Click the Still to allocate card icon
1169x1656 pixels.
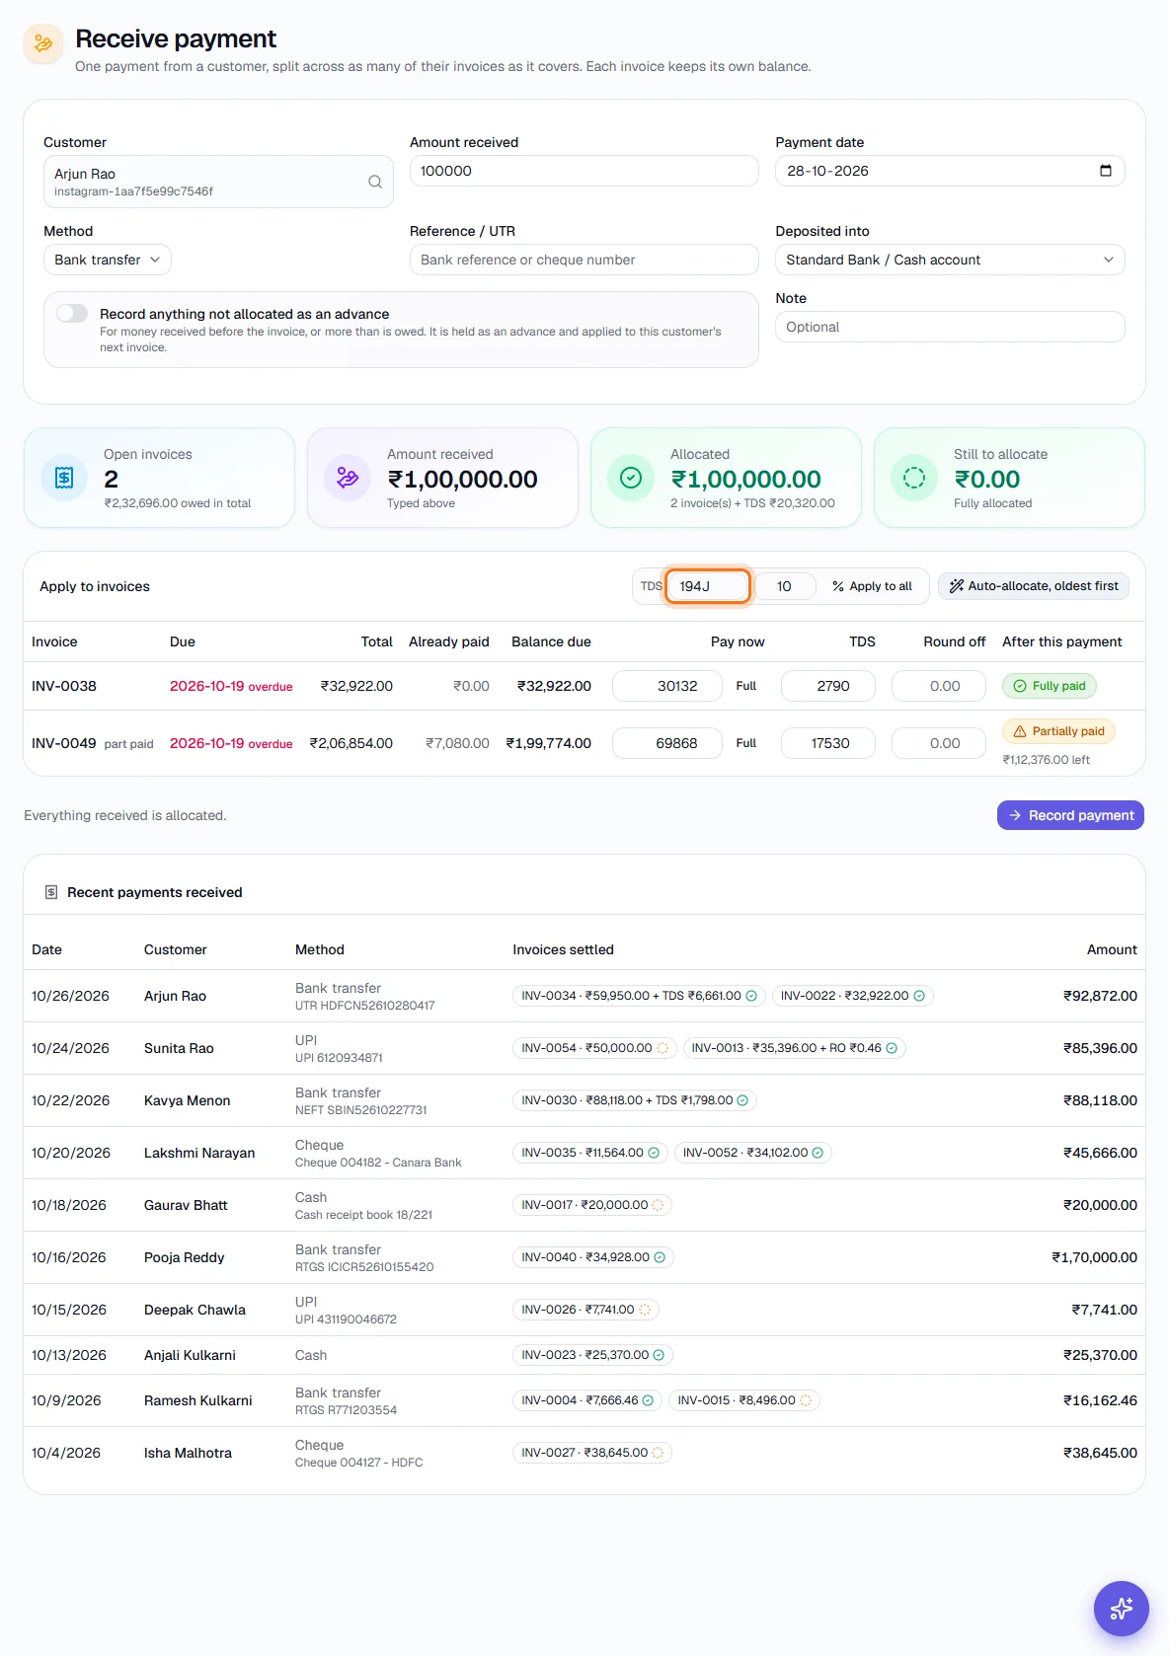click(914, 479)
